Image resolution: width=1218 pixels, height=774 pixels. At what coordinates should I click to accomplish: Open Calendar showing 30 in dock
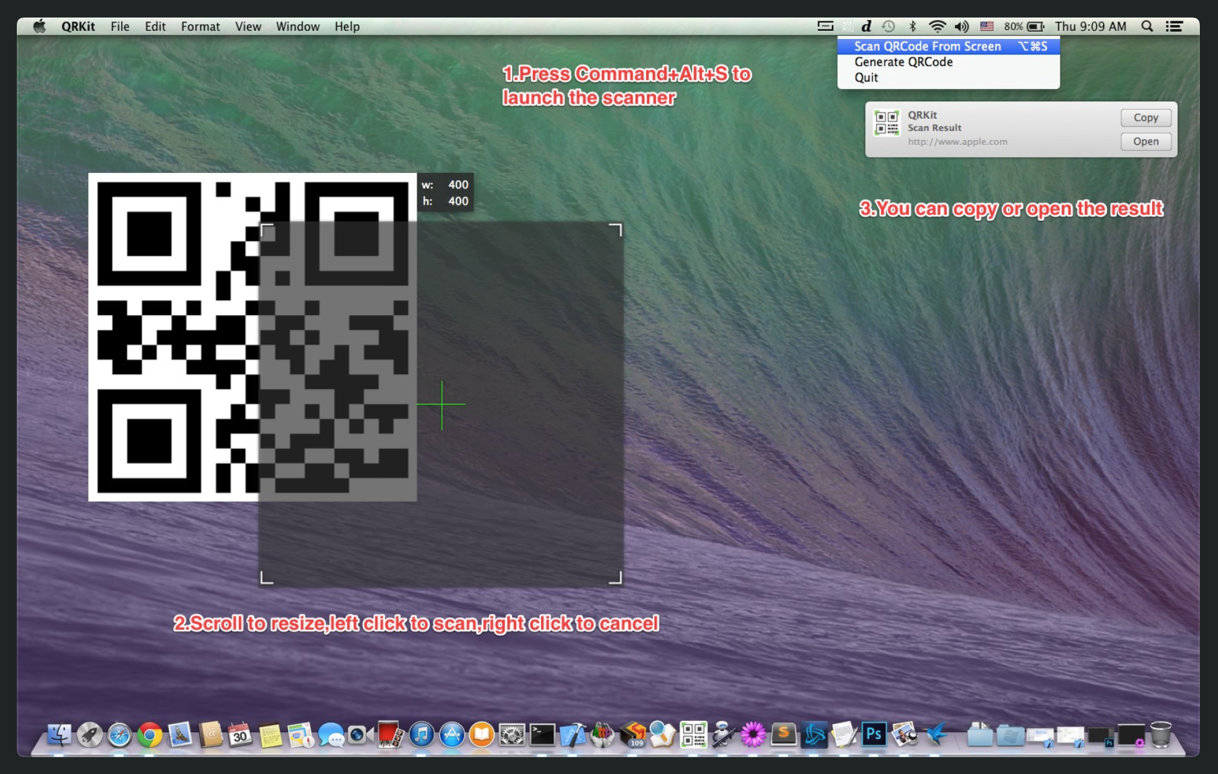coord(240,734)
